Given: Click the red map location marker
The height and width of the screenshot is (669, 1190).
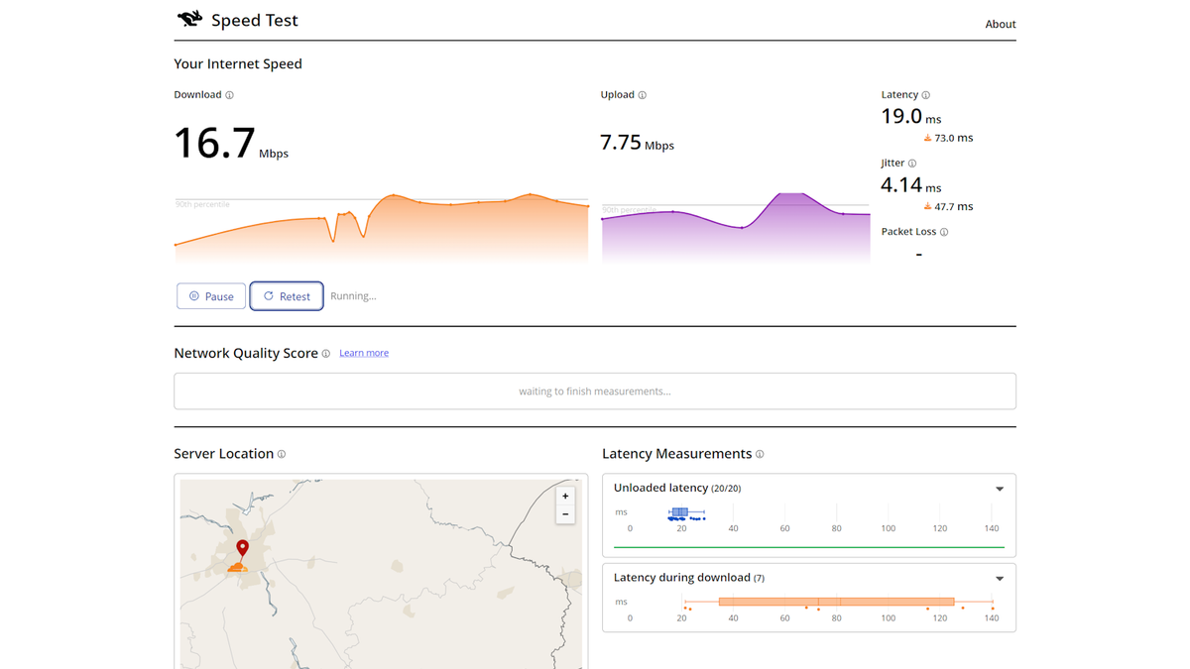Looking at the screenshot, I should coord(241,547).
